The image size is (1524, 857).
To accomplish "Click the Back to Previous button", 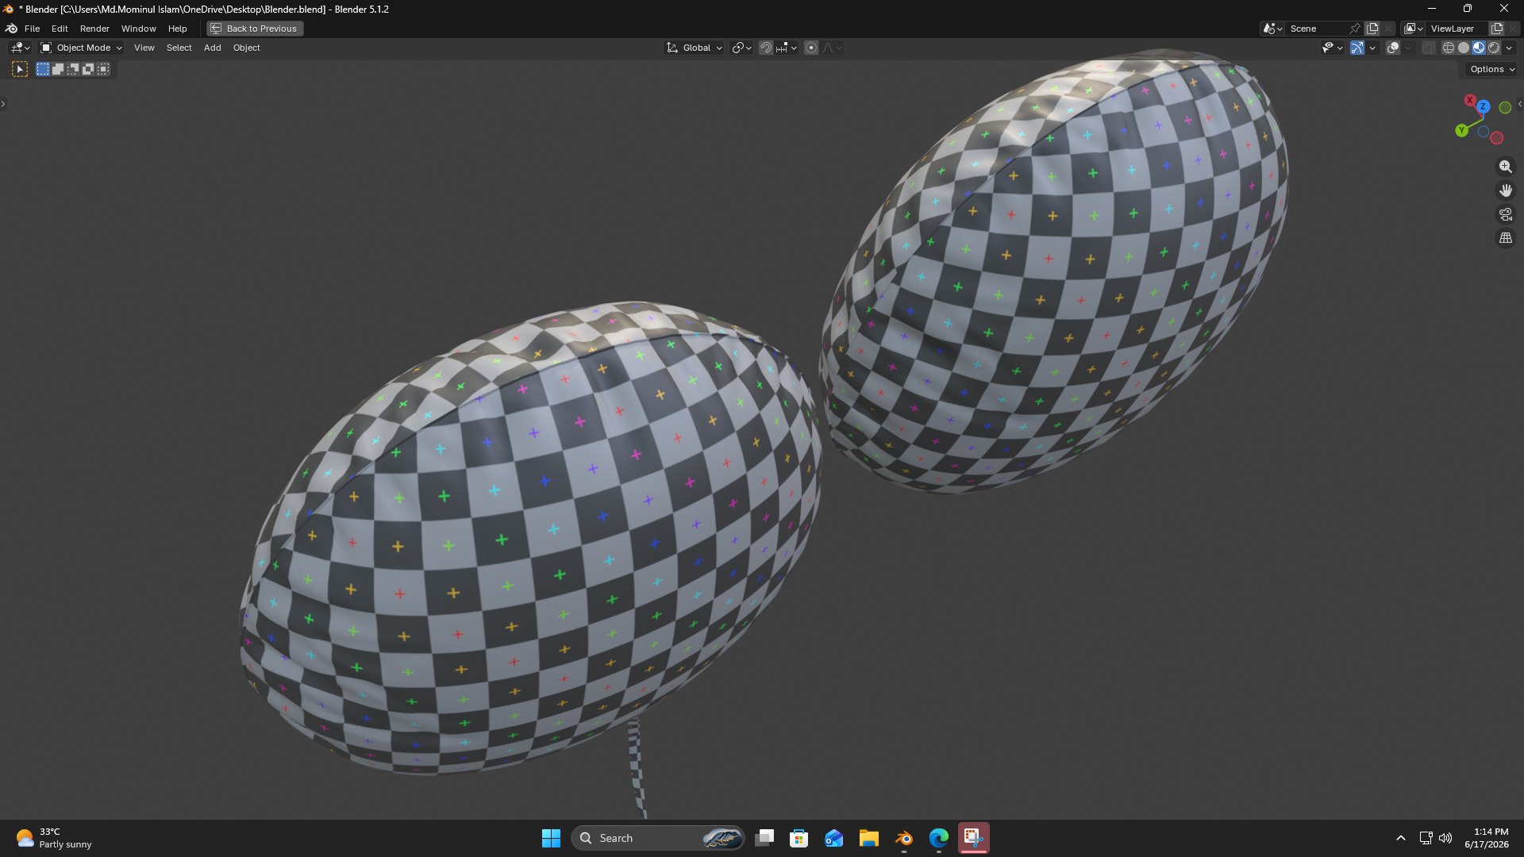I will tap(255, 29).
